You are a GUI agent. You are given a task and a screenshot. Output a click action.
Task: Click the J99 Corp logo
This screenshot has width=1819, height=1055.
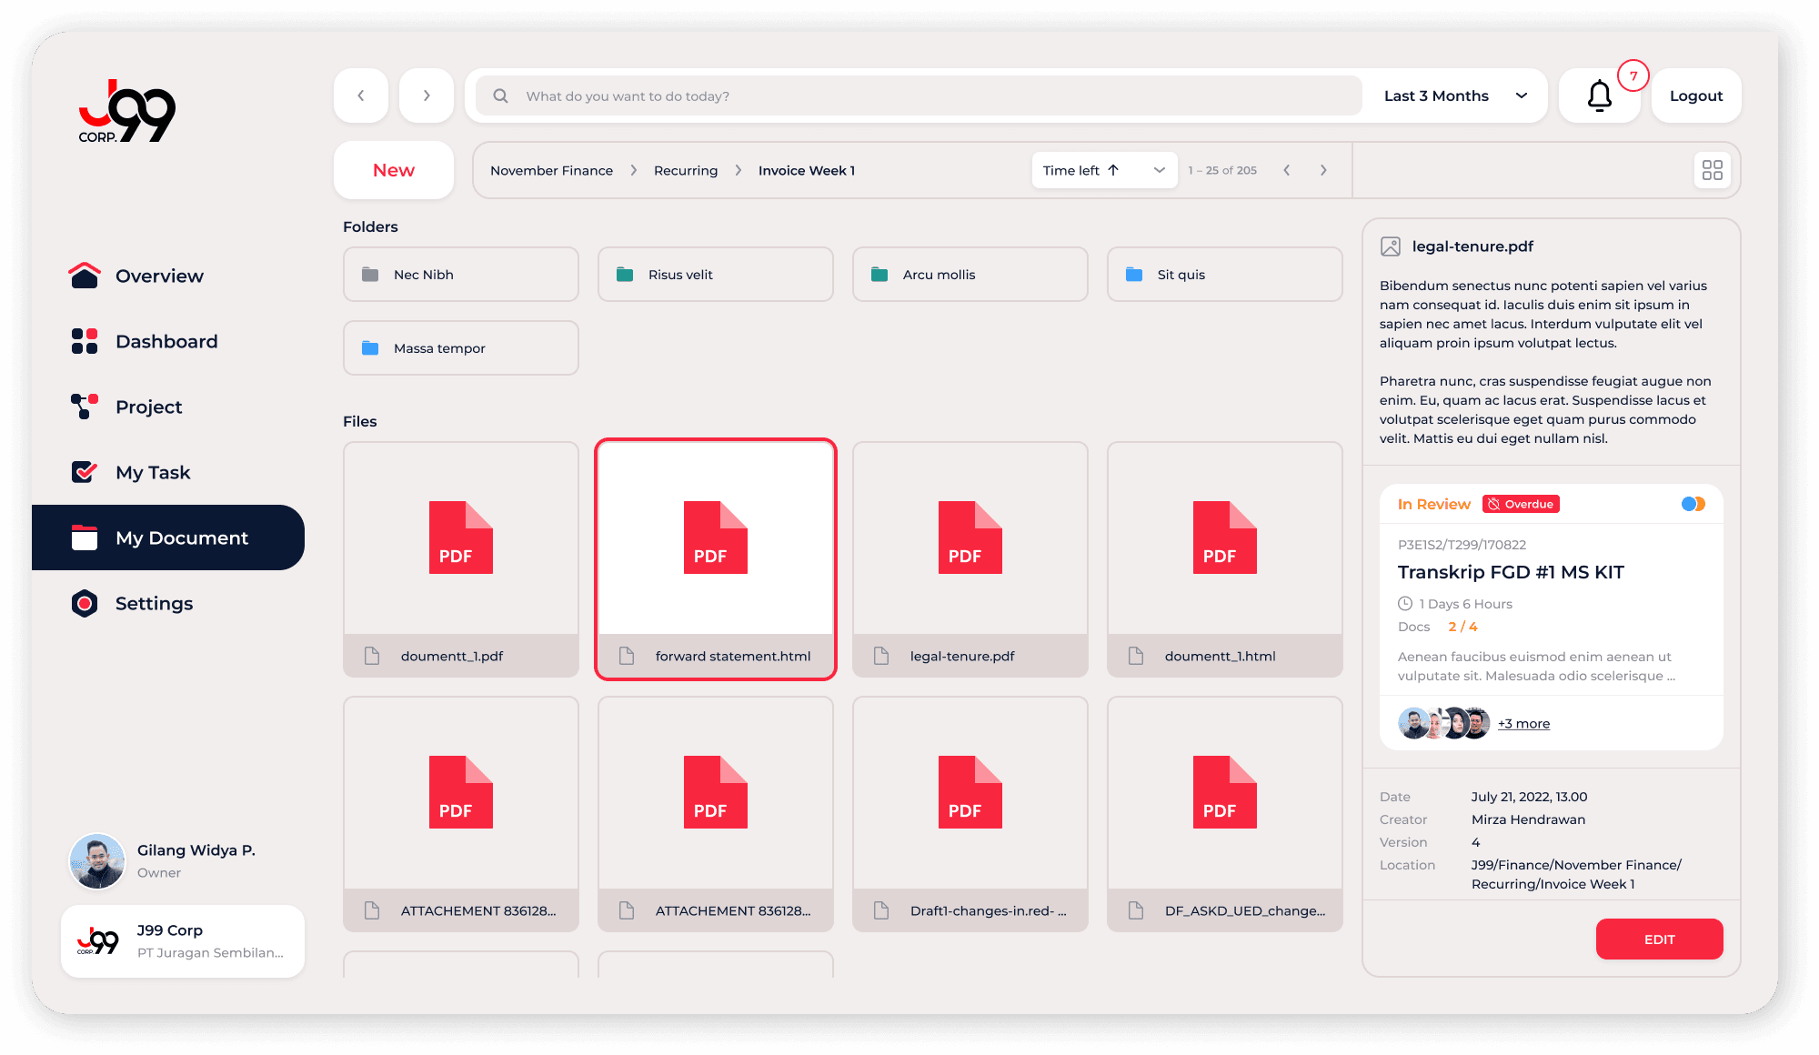pyautogui.click(x=126, y=112)
